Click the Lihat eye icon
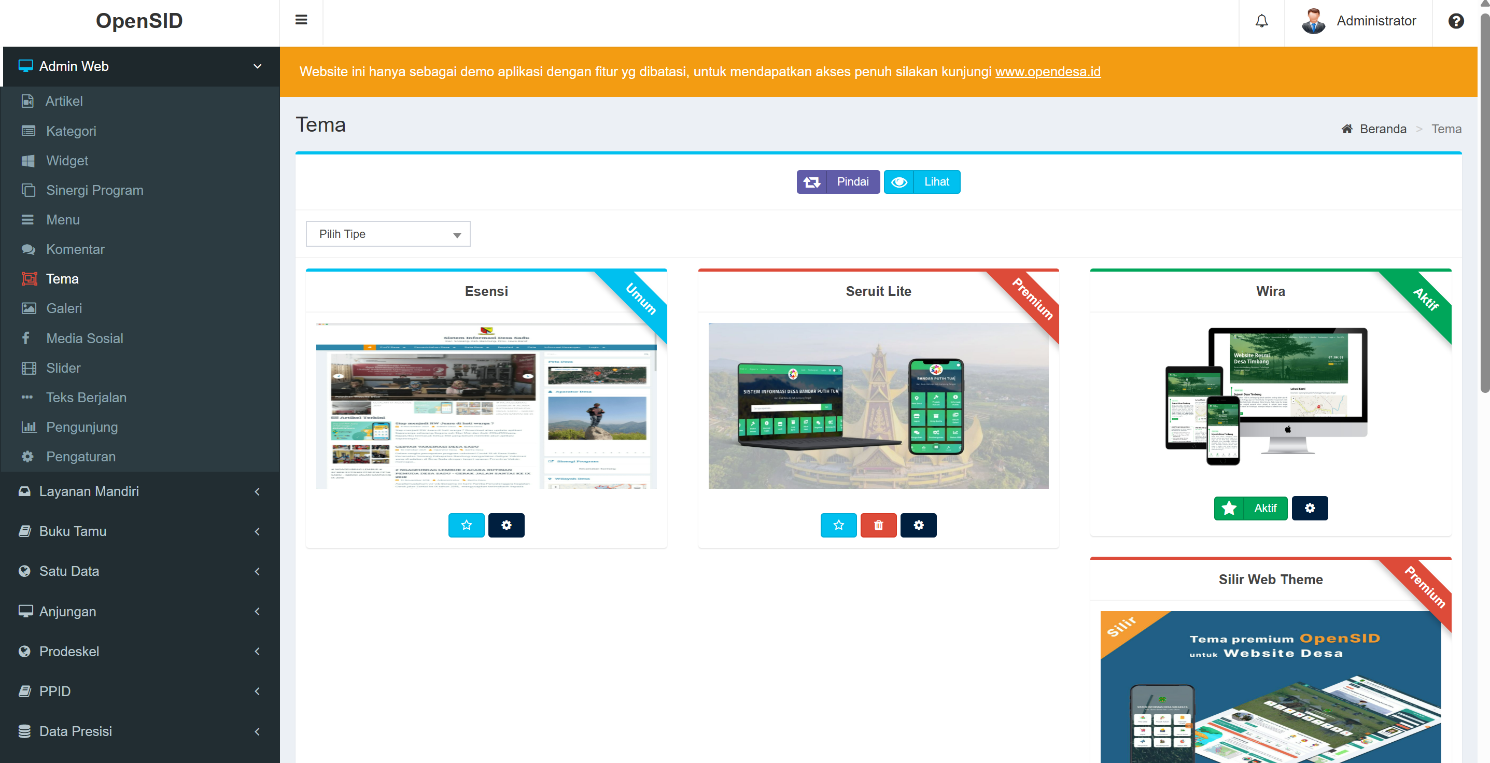The image size is (1490, 763). [x=898, y=181]
